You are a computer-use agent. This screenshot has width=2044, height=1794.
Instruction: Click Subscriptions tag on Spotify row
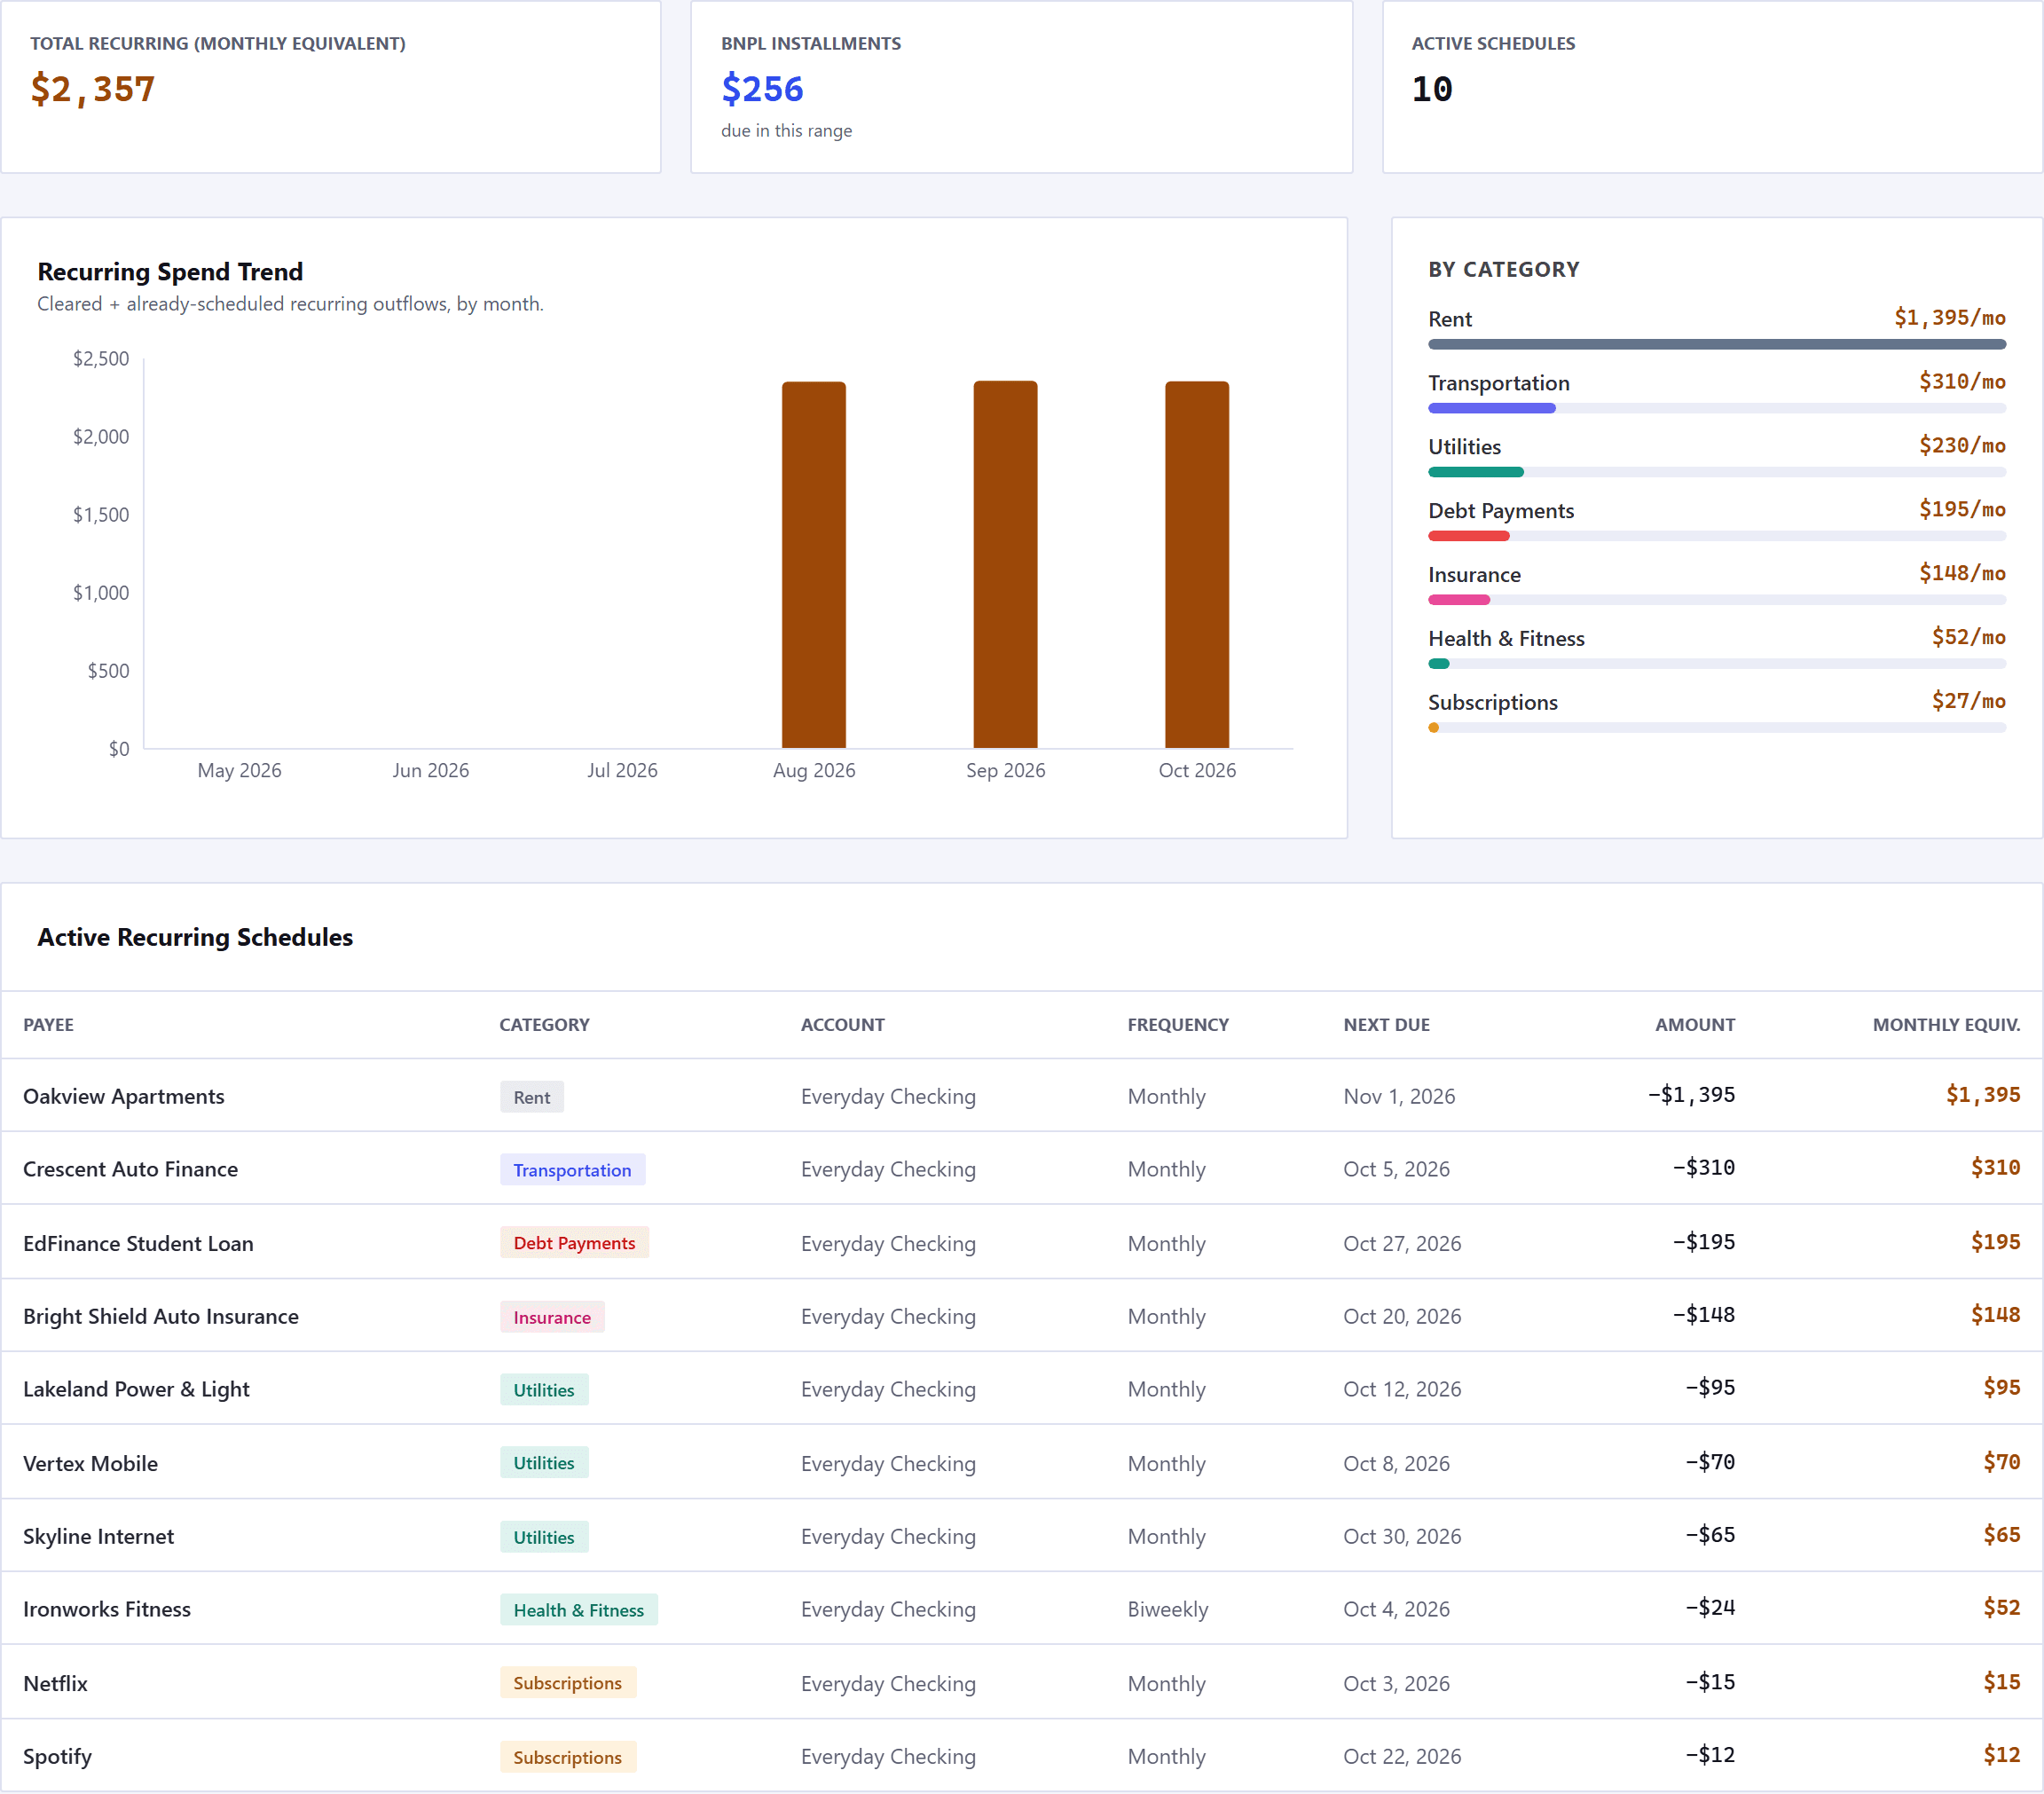pos(567,1757)
